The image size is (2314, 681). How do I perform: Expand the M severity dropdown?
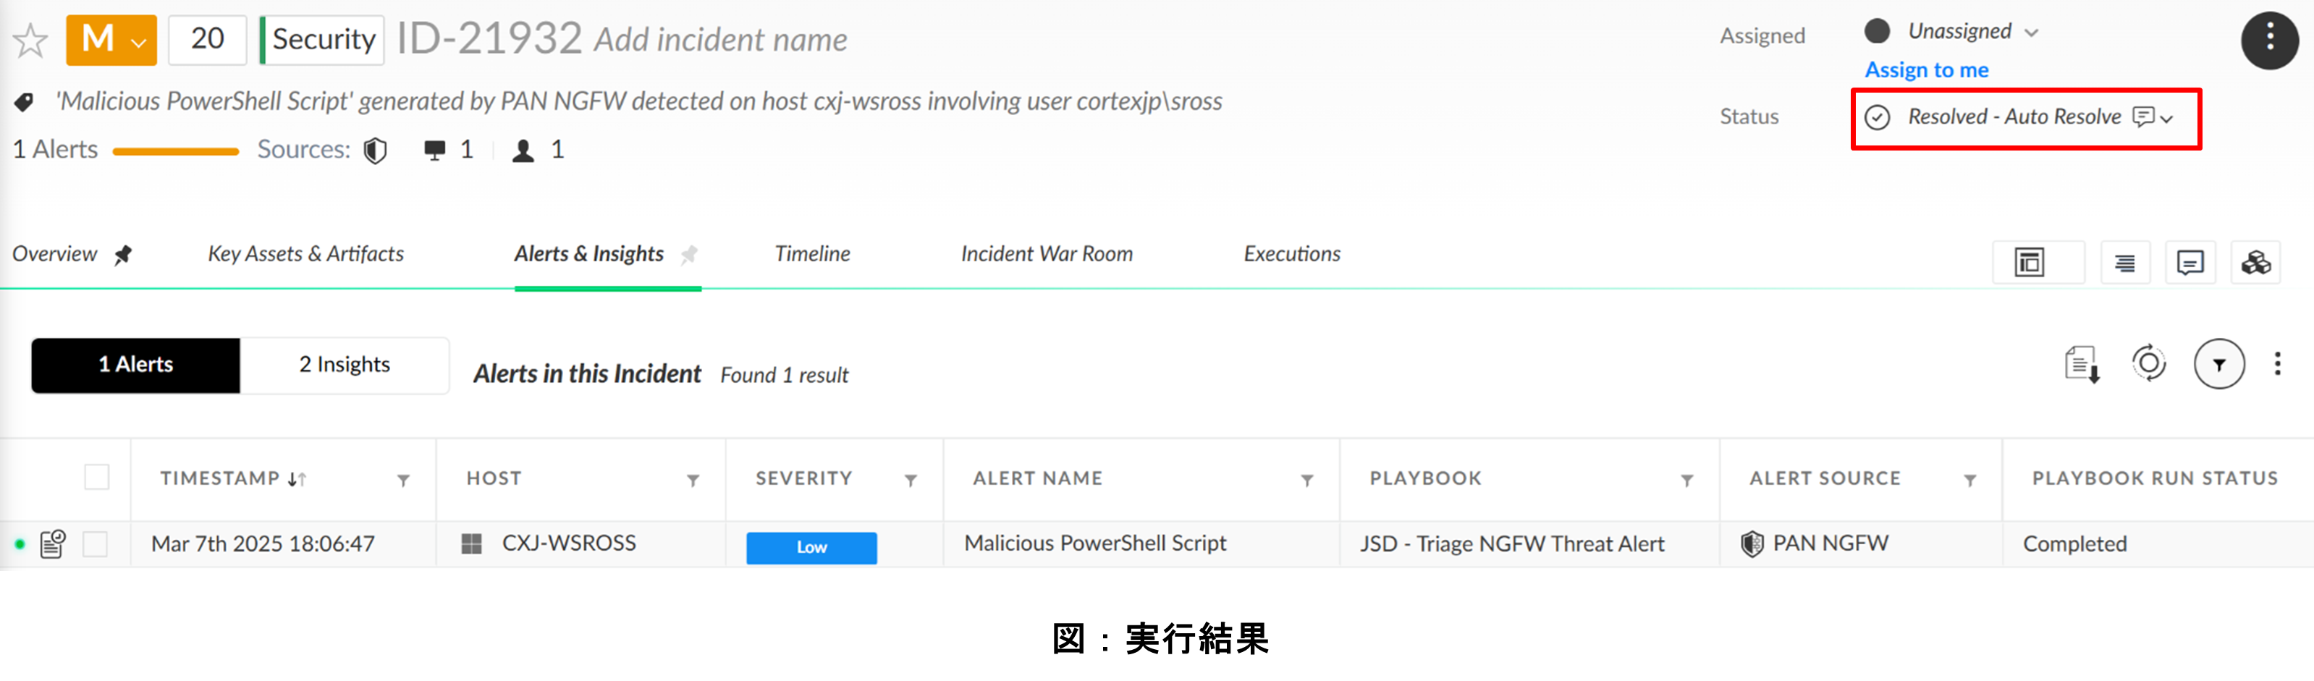(x=111, y=41)
